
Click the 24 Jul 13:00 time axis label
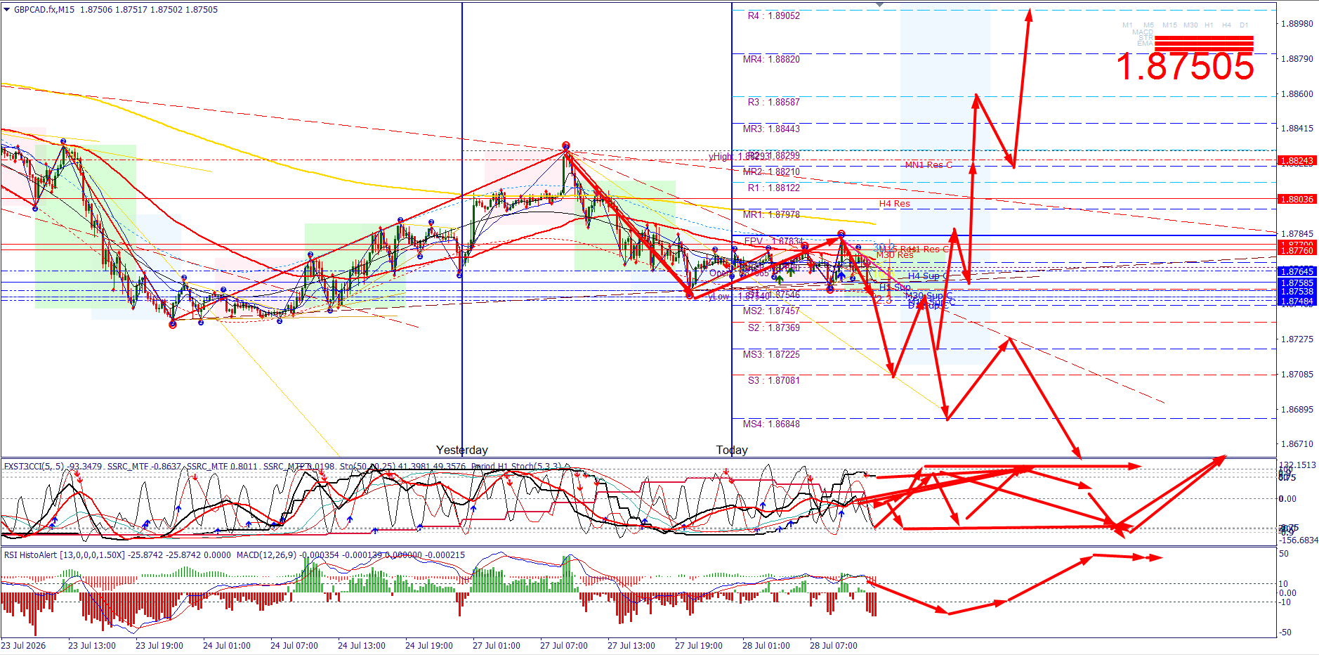(362, 646)
